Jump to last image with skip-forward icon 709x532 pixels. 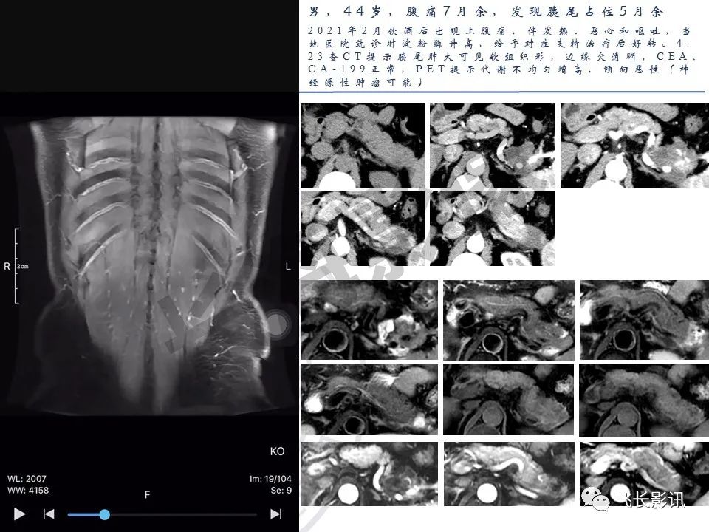point(275,514)
